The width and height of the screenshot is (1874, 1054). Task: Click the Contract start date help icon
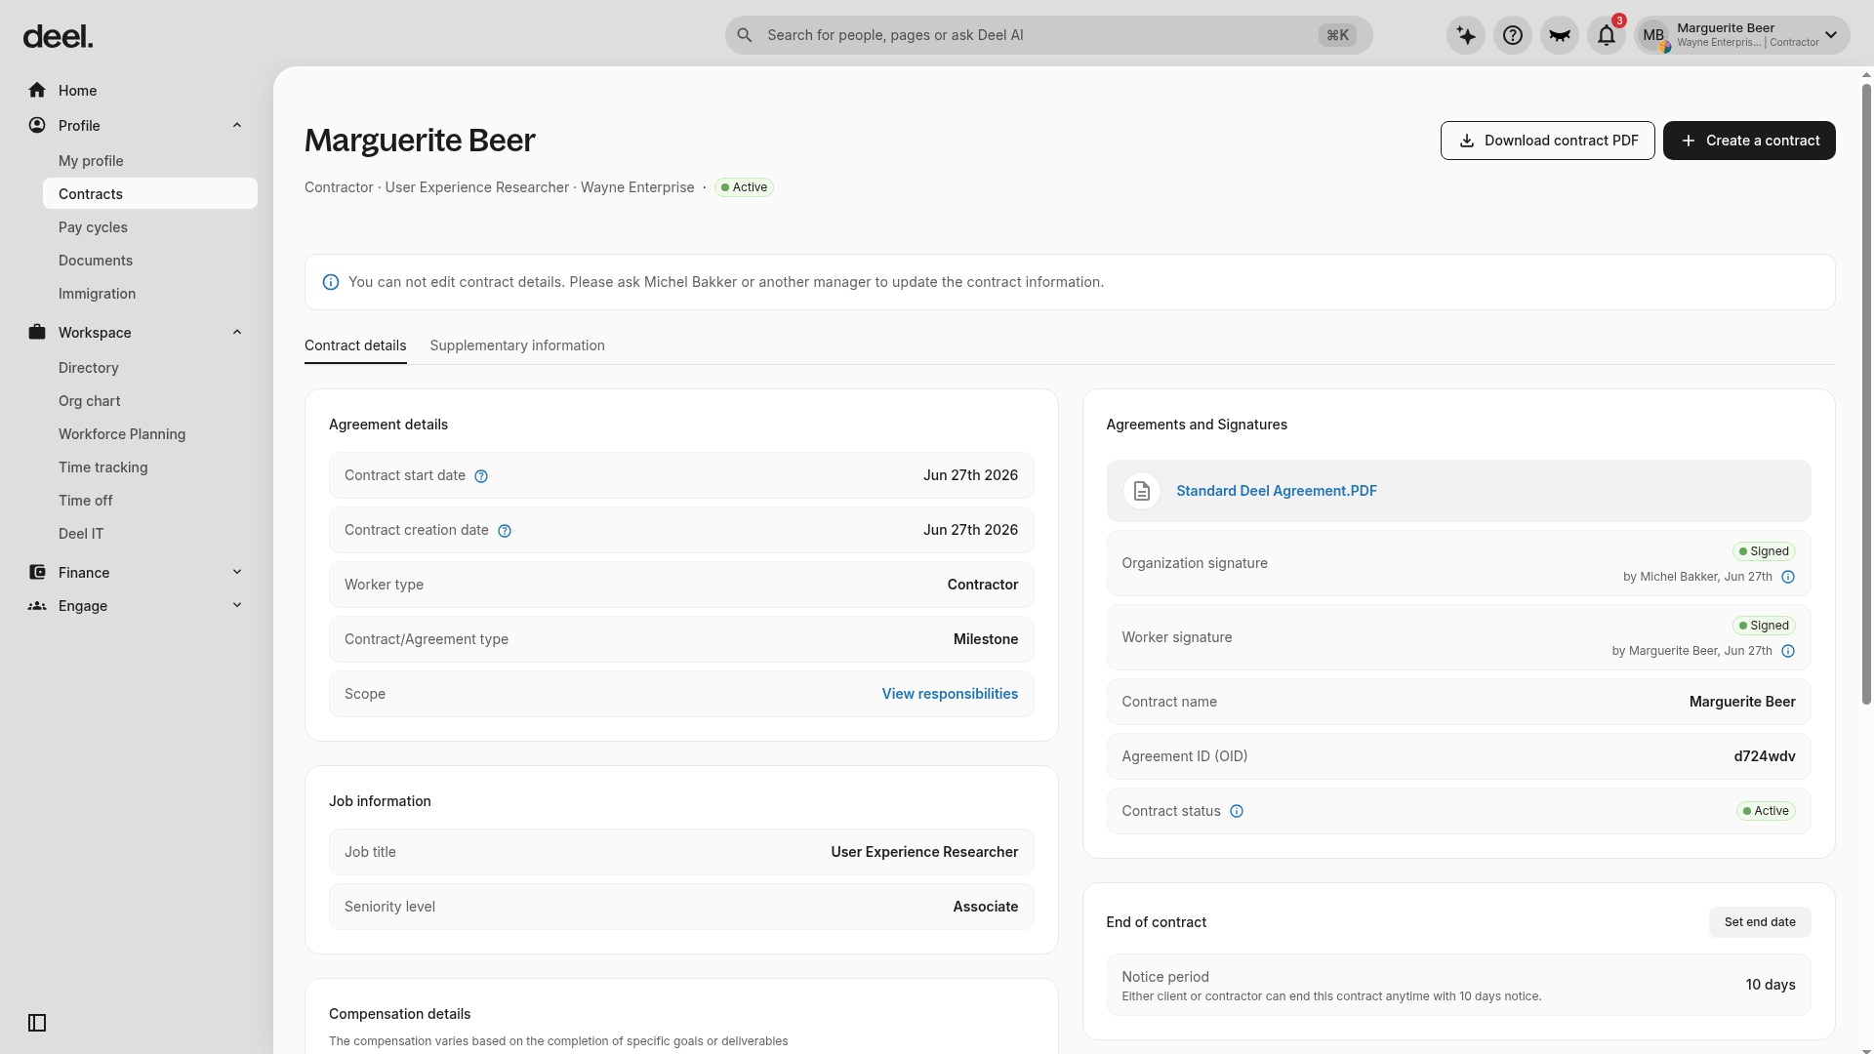pyautogui.click(x=481, y=476)
